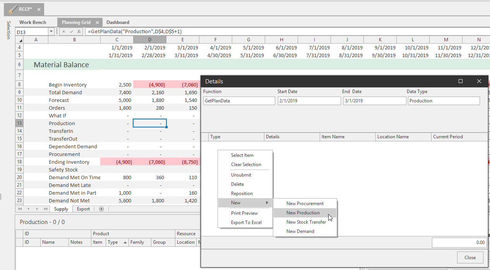Close the Planning Grid tab
The height and width of the screenshot is (270, 490).
(x=98, y=23)
